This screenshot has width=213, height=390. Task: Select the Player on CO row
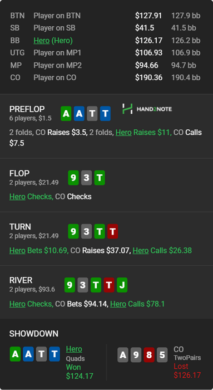click(x=107, y=77)
